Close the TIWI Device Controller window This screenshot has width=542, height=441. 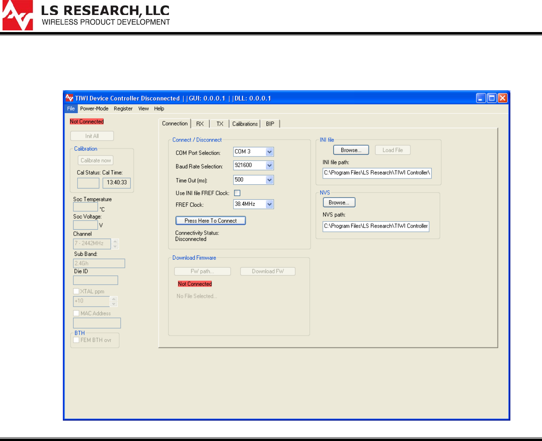[x=502, y=98]
